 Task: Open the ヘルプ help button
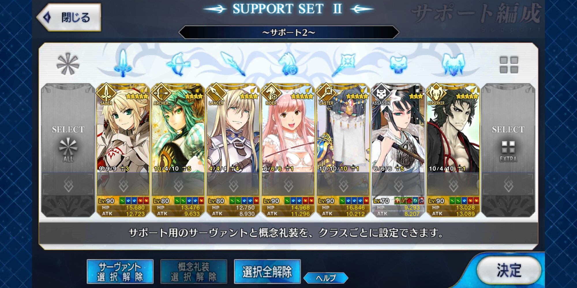[326, 278]
